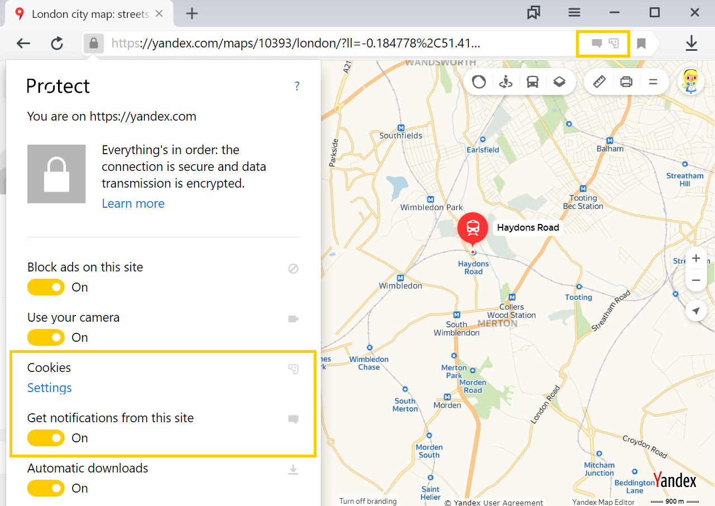Click the block ads crossed-circle icon

tap(293, 269)
